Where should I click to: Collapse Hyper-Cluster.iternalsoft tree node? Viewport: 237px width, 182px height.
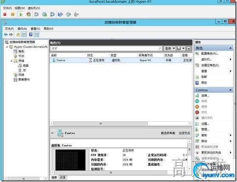pyautogui.click(x=7, y=47)
